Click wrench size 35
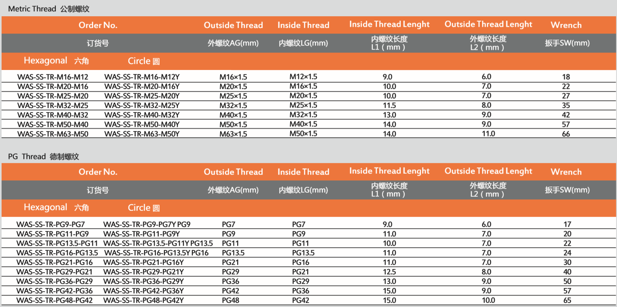 [x=566, y=105]
